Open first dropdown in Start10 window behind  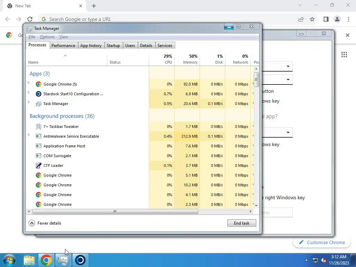(288, 66)
